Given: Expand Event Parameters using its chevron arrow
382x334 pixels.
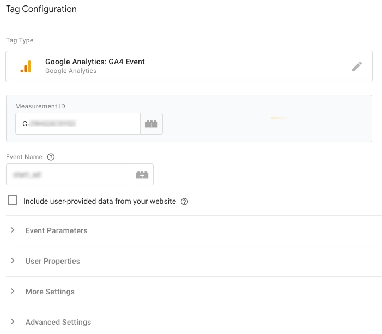Looking at the screenshot, I should tap(13, 230).
